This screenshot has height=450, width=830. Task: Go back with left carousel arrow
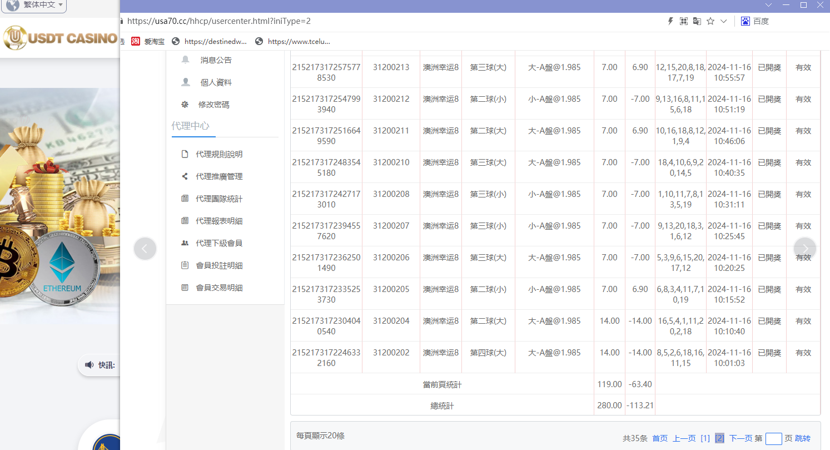pos(145,249)
